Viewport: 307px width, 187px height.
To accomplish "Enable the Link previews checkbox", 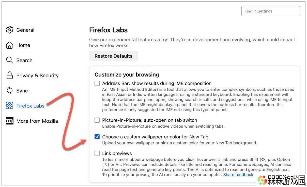I will click(x=97, y=153).
